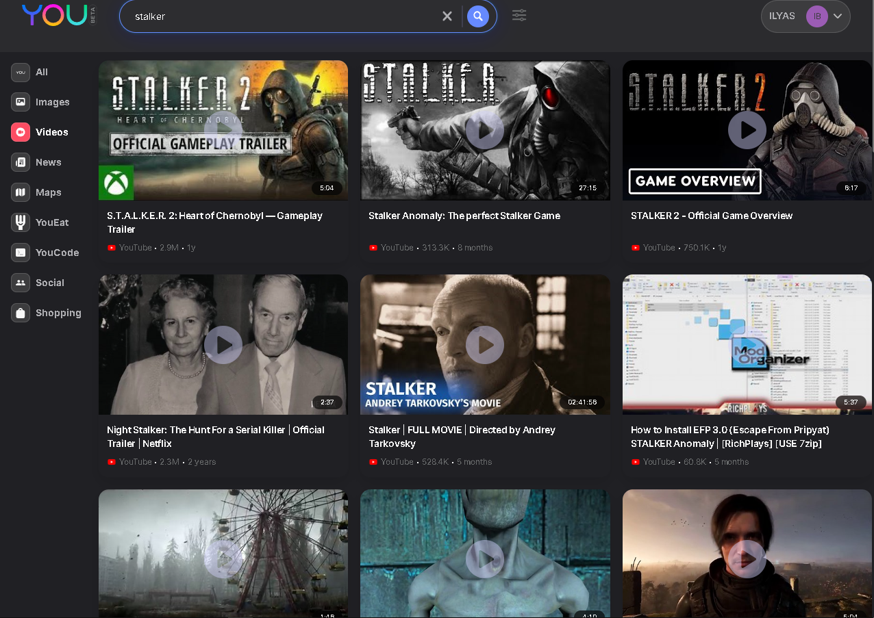Play the Tarkovsky Stalker full movie

click(485, 344)
